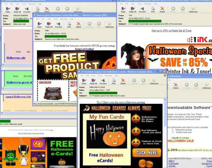Click Forward in the ANGLEA BURDEN window

pyautogui.click(x=27, y=10)
